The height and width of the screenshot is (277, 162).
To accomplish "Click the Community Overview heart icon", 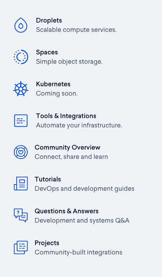I will (21, 152).
